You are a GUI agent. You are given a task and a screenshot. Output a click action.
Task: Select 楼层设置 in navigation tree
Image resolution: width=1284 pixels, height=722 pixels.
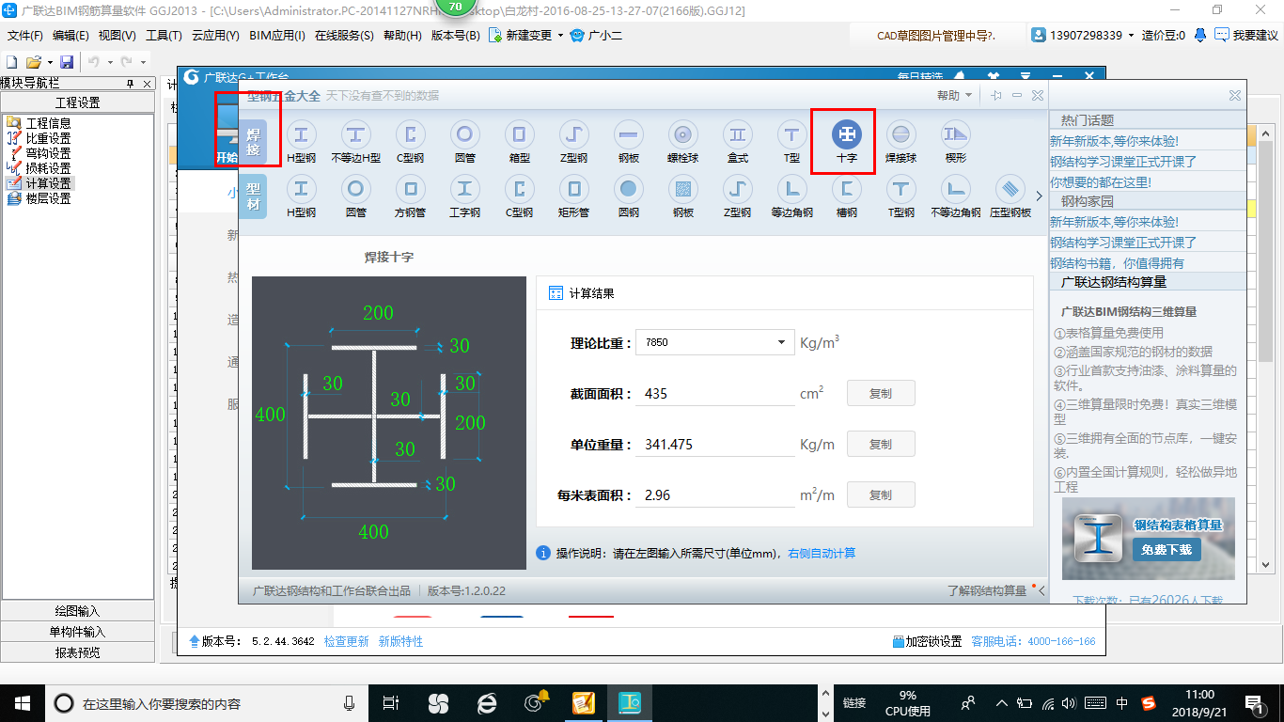(48, 198)
